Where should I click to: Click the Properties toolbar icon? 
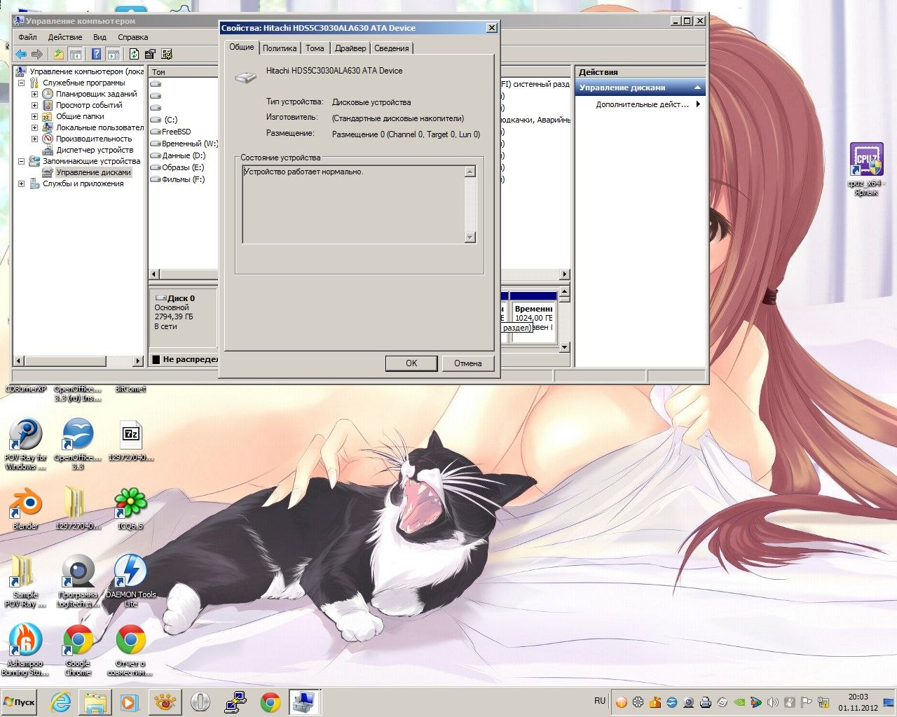tap(150, 54)
